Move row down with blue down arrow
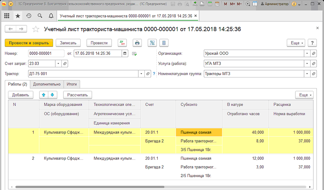The height and width of the screenshot is (190, 324). (53, 95)
